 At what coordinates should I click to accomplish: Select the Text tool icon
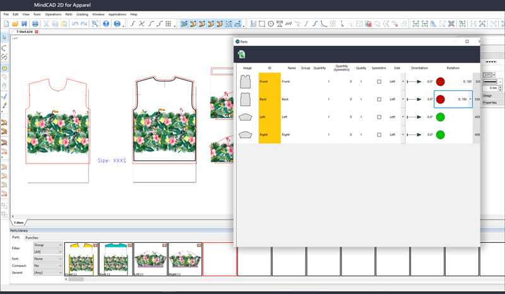280,23
